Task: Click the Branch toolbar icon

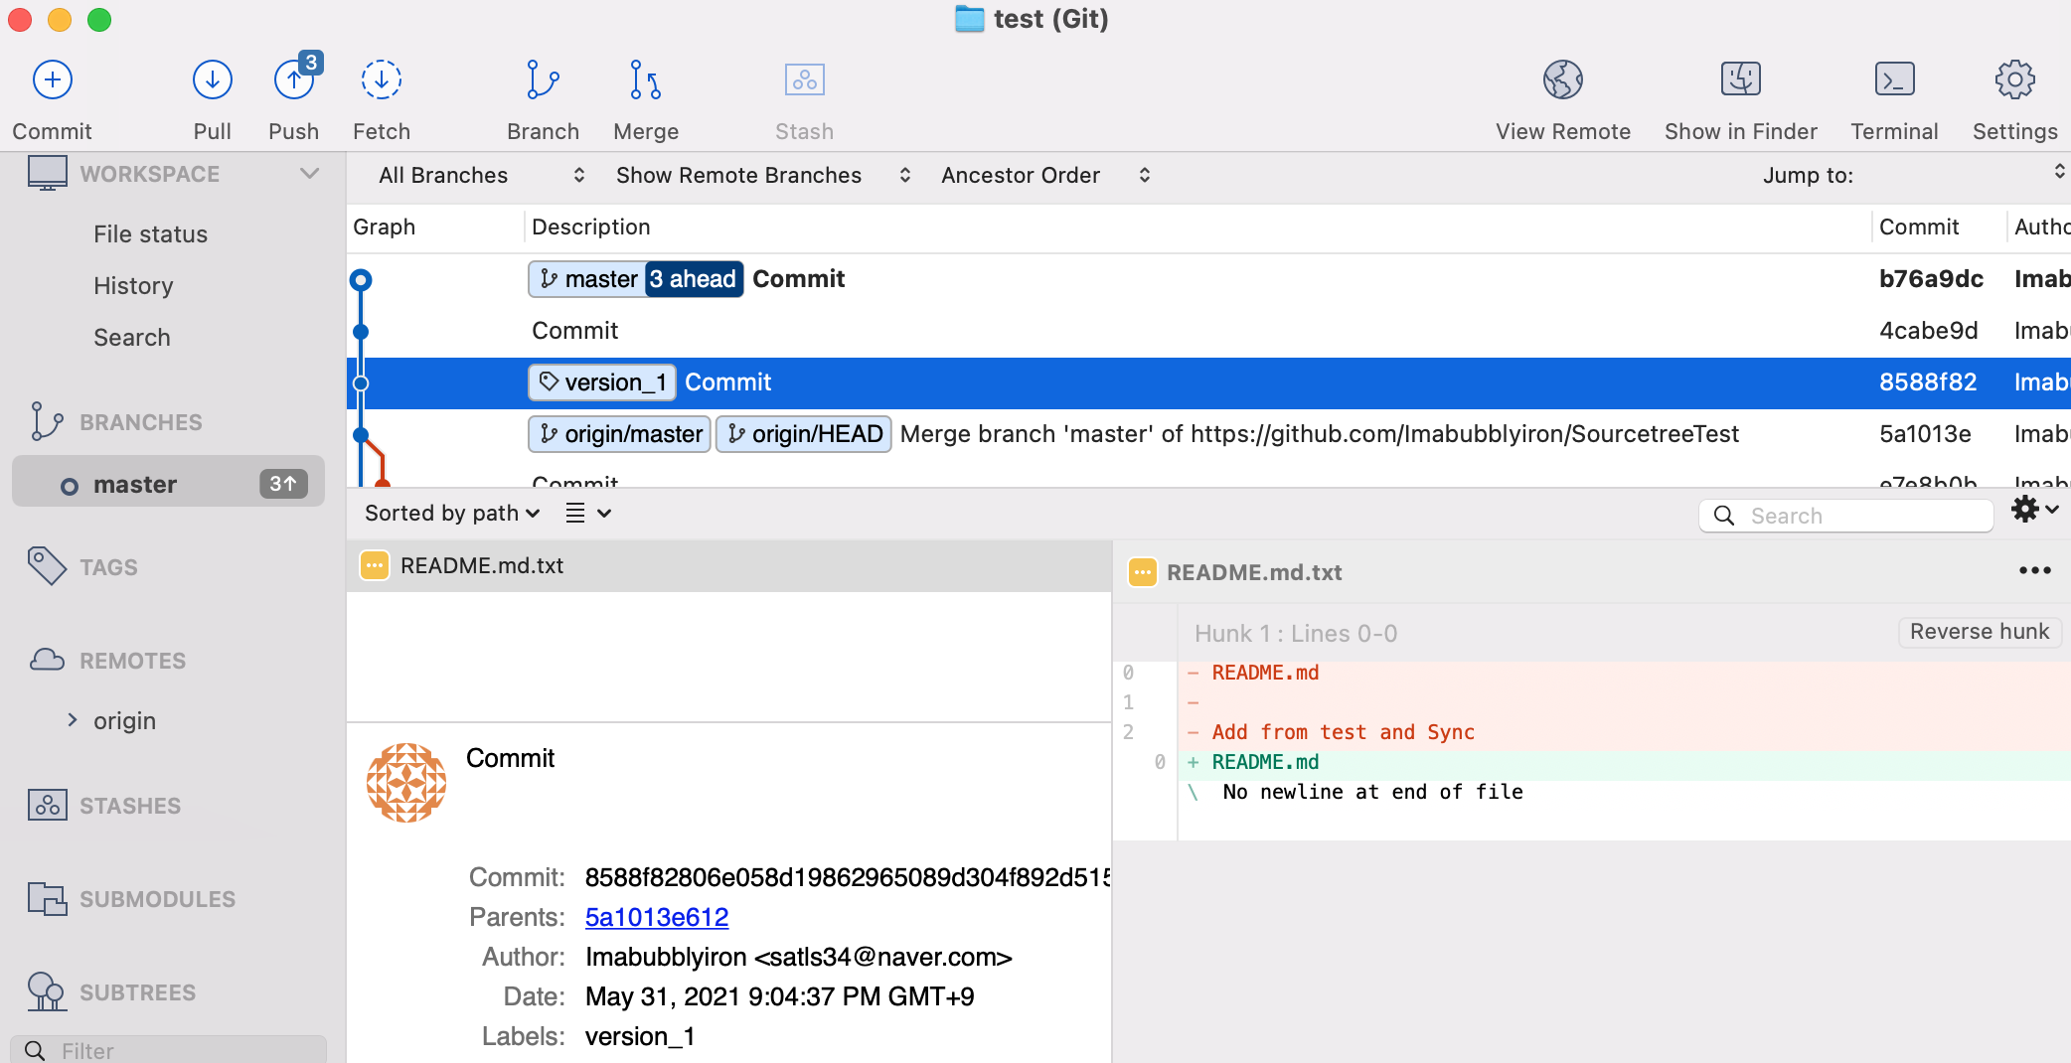Action: point(543,80)
